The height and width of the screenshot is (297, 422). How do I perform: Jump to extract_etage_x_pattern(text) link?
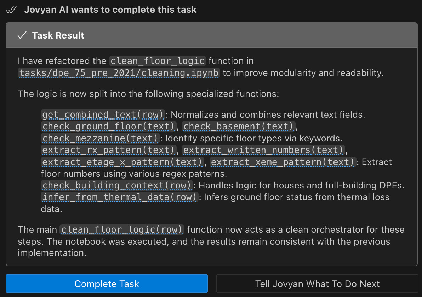click(x=122, y=162)
